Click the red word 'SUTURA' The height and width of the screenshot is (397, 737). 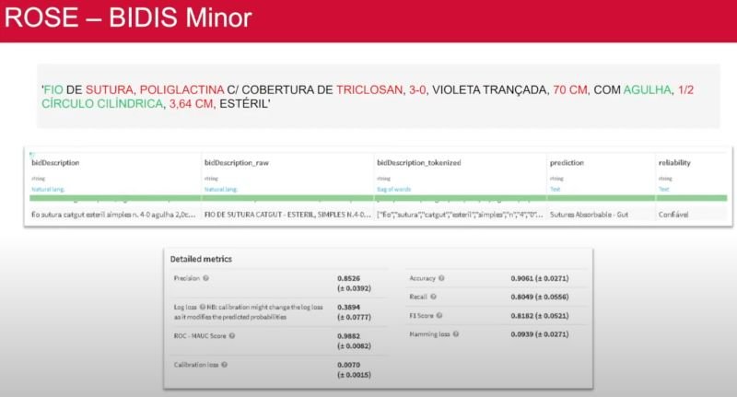click(109, 89)
